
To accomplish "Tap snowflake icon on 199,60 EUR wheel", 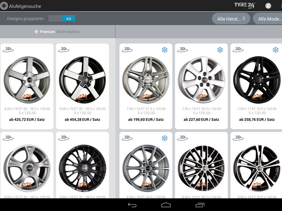I will pyautogui.click(x=165, y=50).
